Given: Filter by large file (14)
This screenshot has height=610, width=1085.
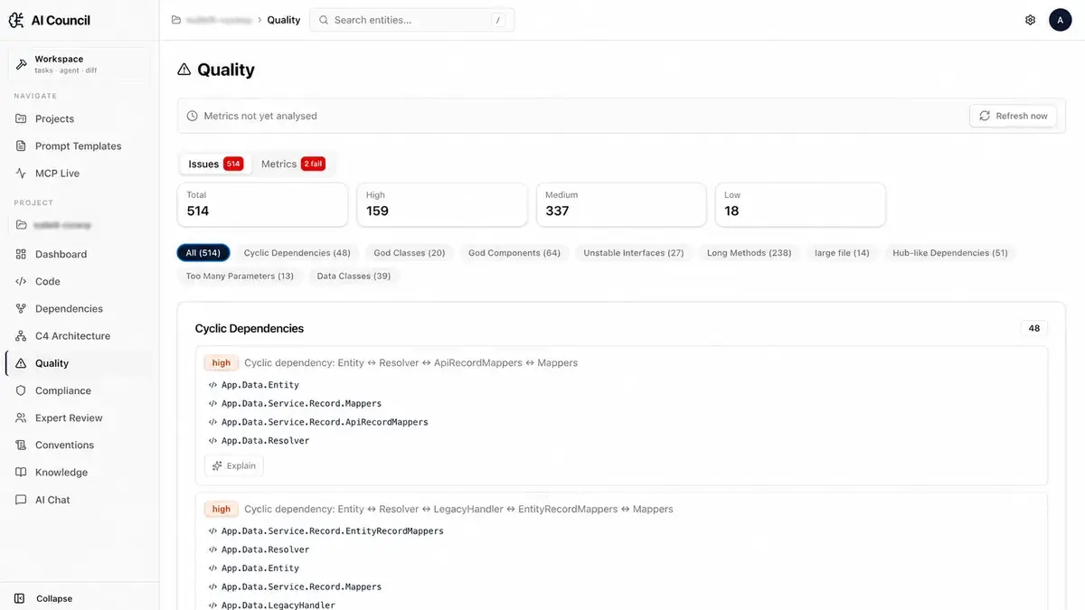Looking at the screenshot, I should tap(842, 253).
